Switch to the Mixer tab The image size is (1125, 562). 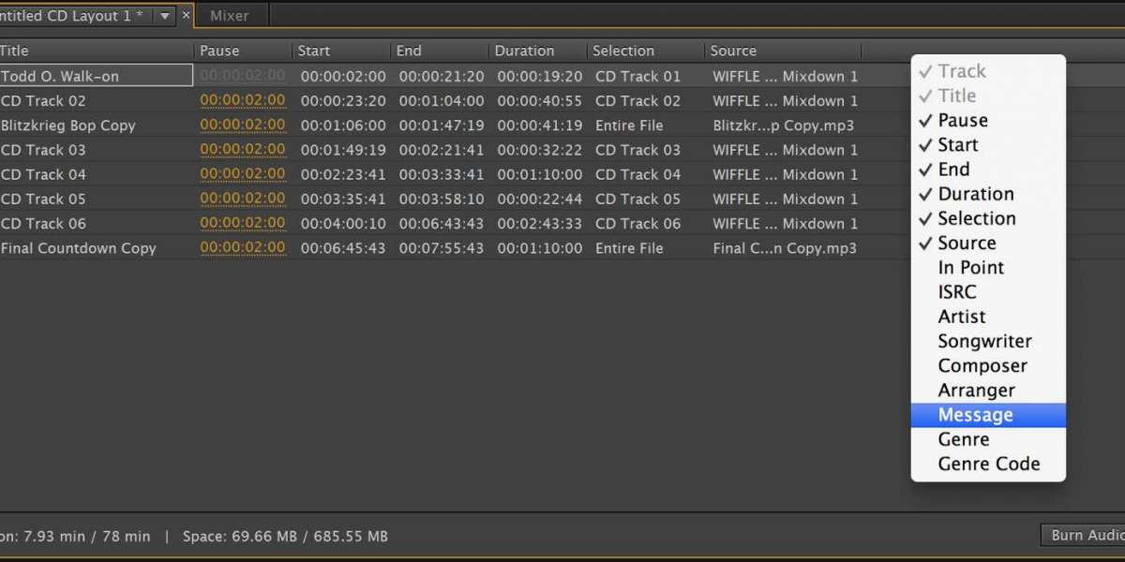tap(229, 16)
